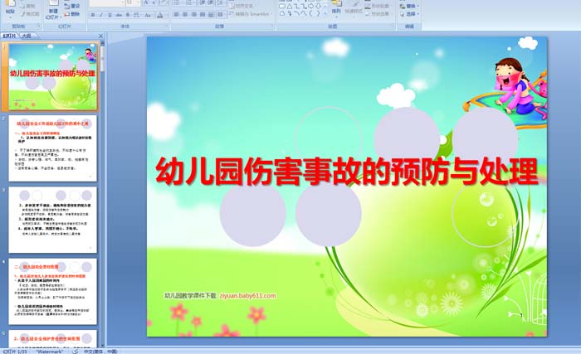The width and height of the screenshot is (581, 354).
Task: Click the character spacing icon
Action: click(x=136, y=15)
